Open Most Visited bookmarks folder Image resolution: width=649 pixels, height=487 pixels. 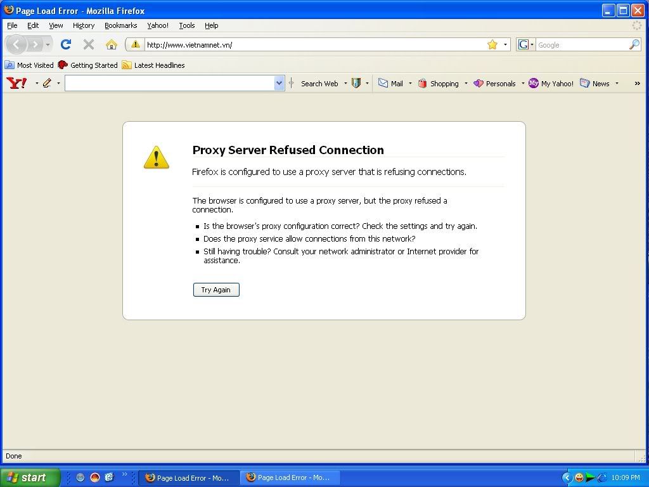(29, 65)
